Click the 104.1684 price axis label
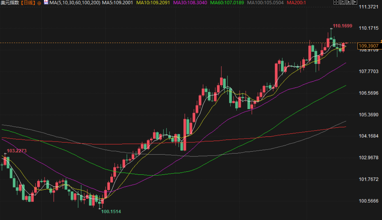Viewport: 382px width, 220px height. pos(369,136)
